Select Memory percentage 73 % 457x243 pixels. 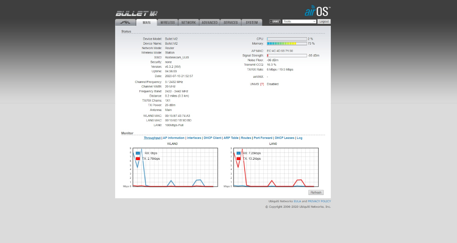[311, 44]
